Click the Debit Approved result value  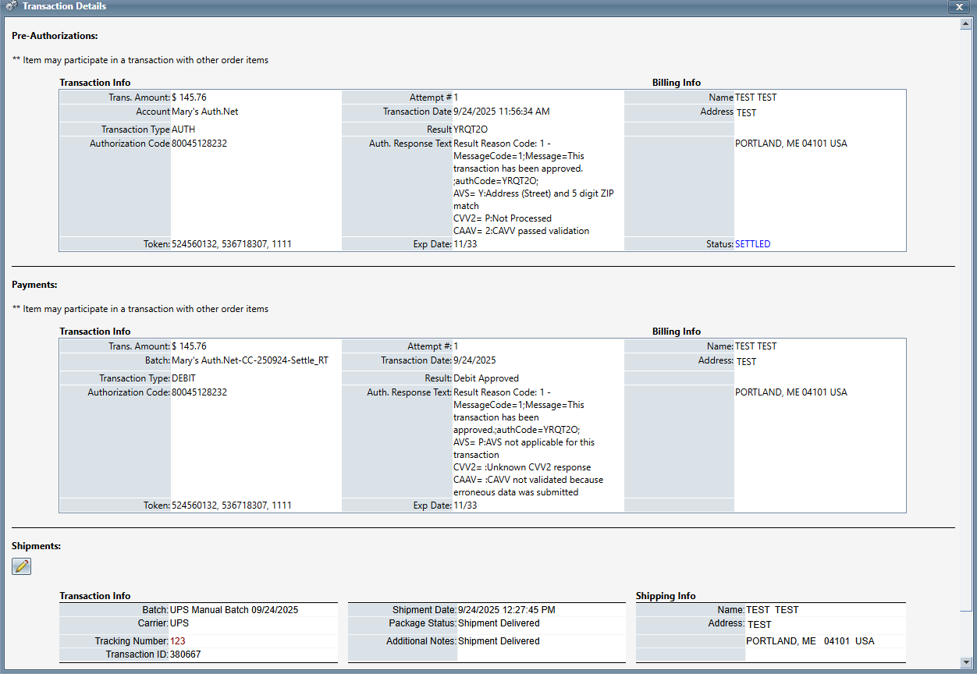486,378
